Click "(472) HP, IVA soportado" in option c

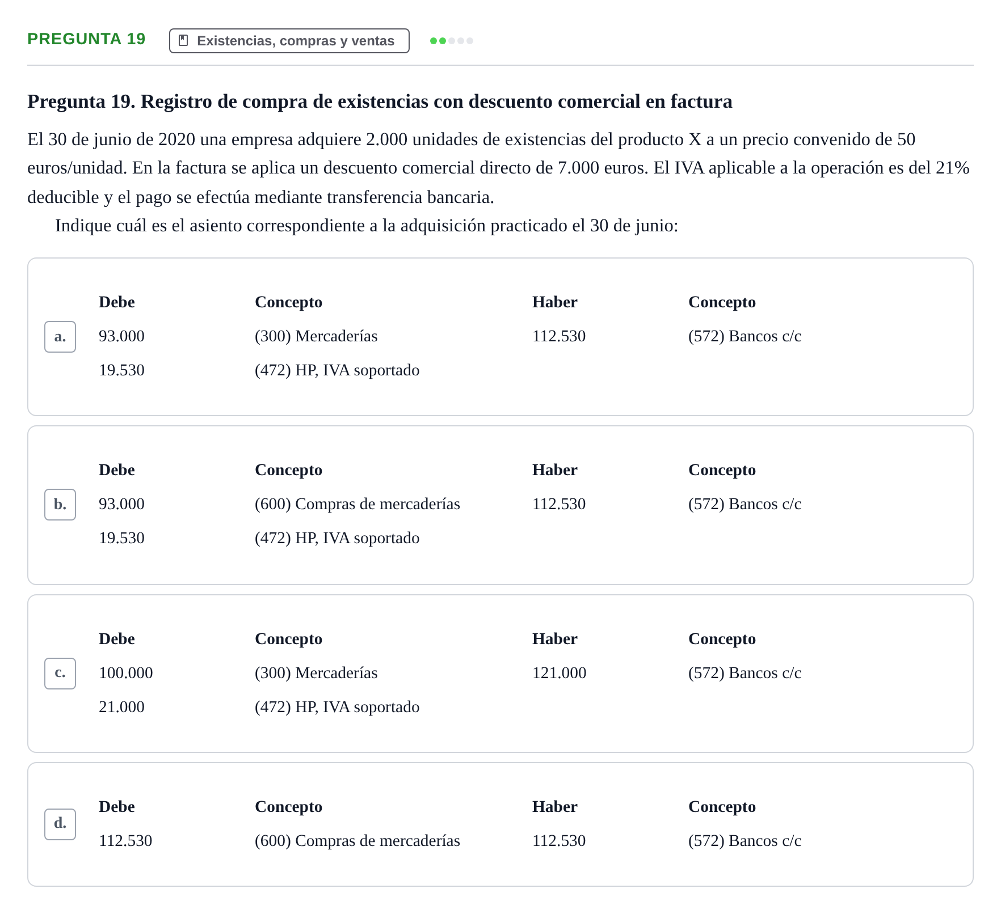point(337,707)
